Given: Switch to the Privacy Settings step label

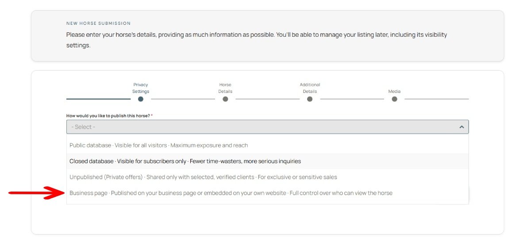Looking at the screenshot, I should coord(141,88).
